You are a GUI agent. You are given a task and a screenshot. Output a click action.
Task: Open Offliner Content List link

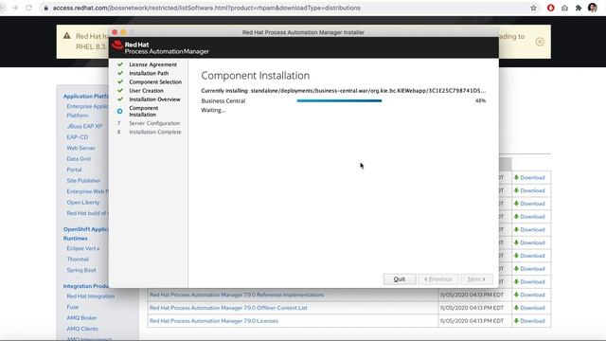point(228,308)
